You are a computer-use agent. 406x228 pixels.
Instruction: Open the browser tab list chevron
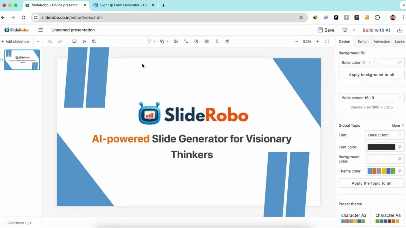point(403,5)
